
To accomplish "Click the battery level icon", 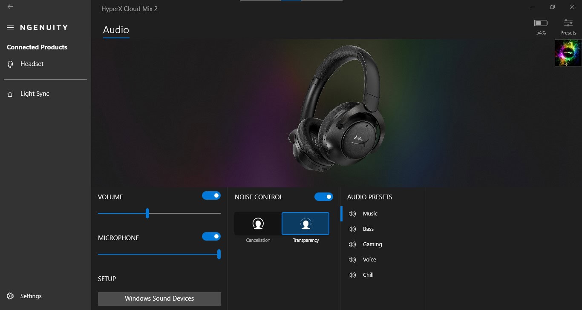I will [x=541, y=23].
